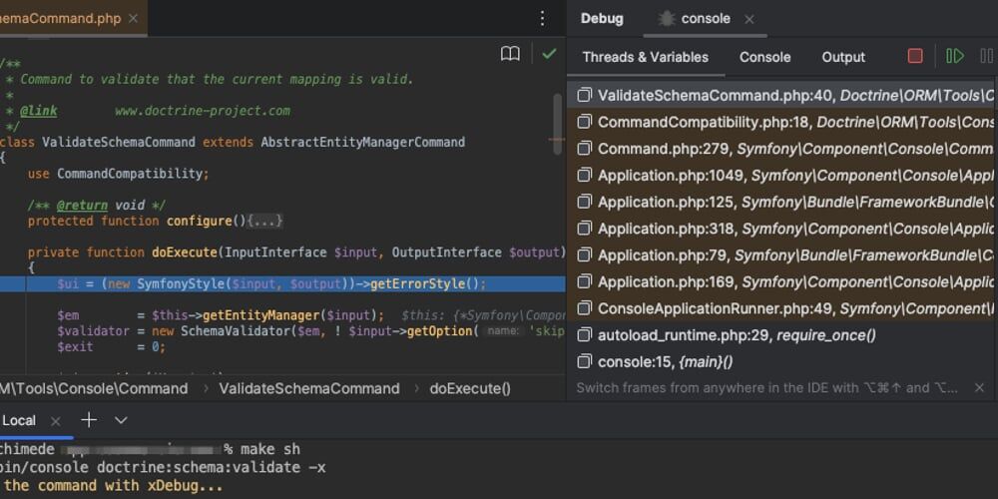Click the $exit = 0 assignment

112,347
